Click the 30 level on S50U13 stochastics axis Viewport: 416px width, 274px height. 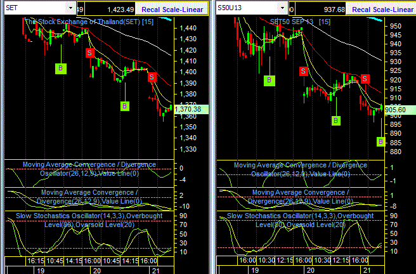394,242
